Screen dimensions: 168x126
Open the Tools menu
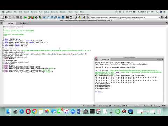(x=70, y=12)
